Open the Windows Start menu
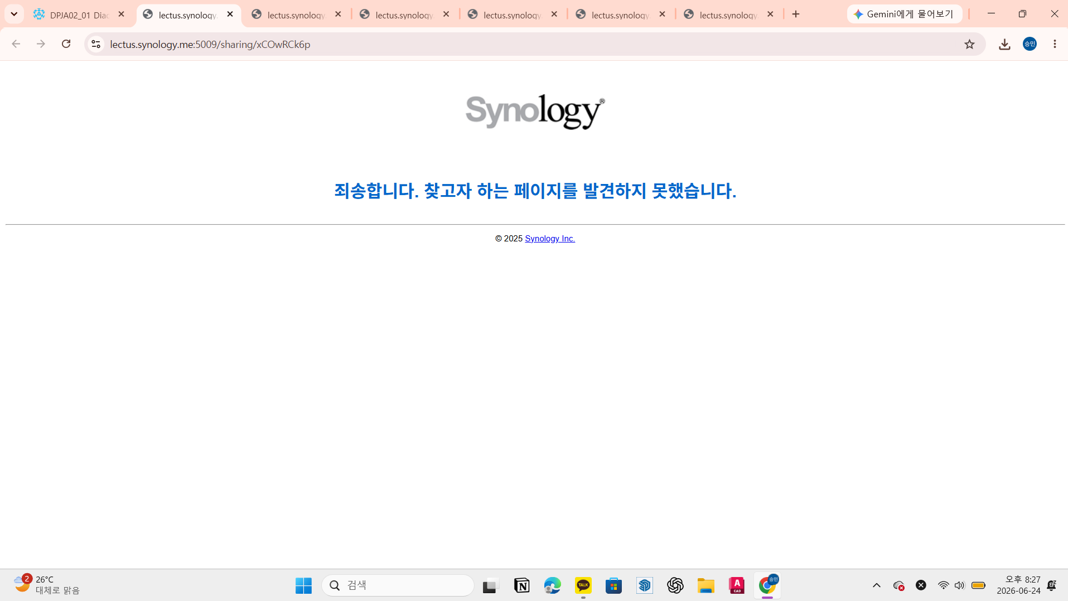 303,585
